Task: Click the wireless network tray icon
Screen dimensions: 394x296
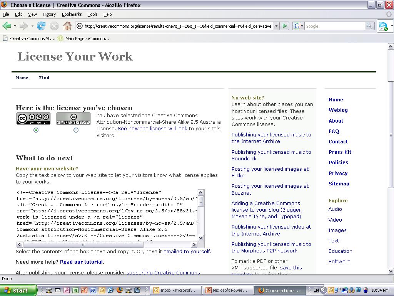Action: 337,290
